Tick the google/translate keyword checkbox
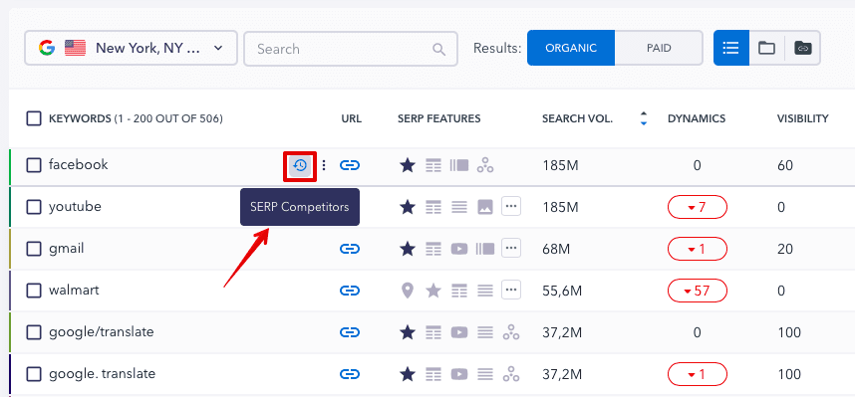The width and height of the screenshot is (855, 397). point(34,332)
